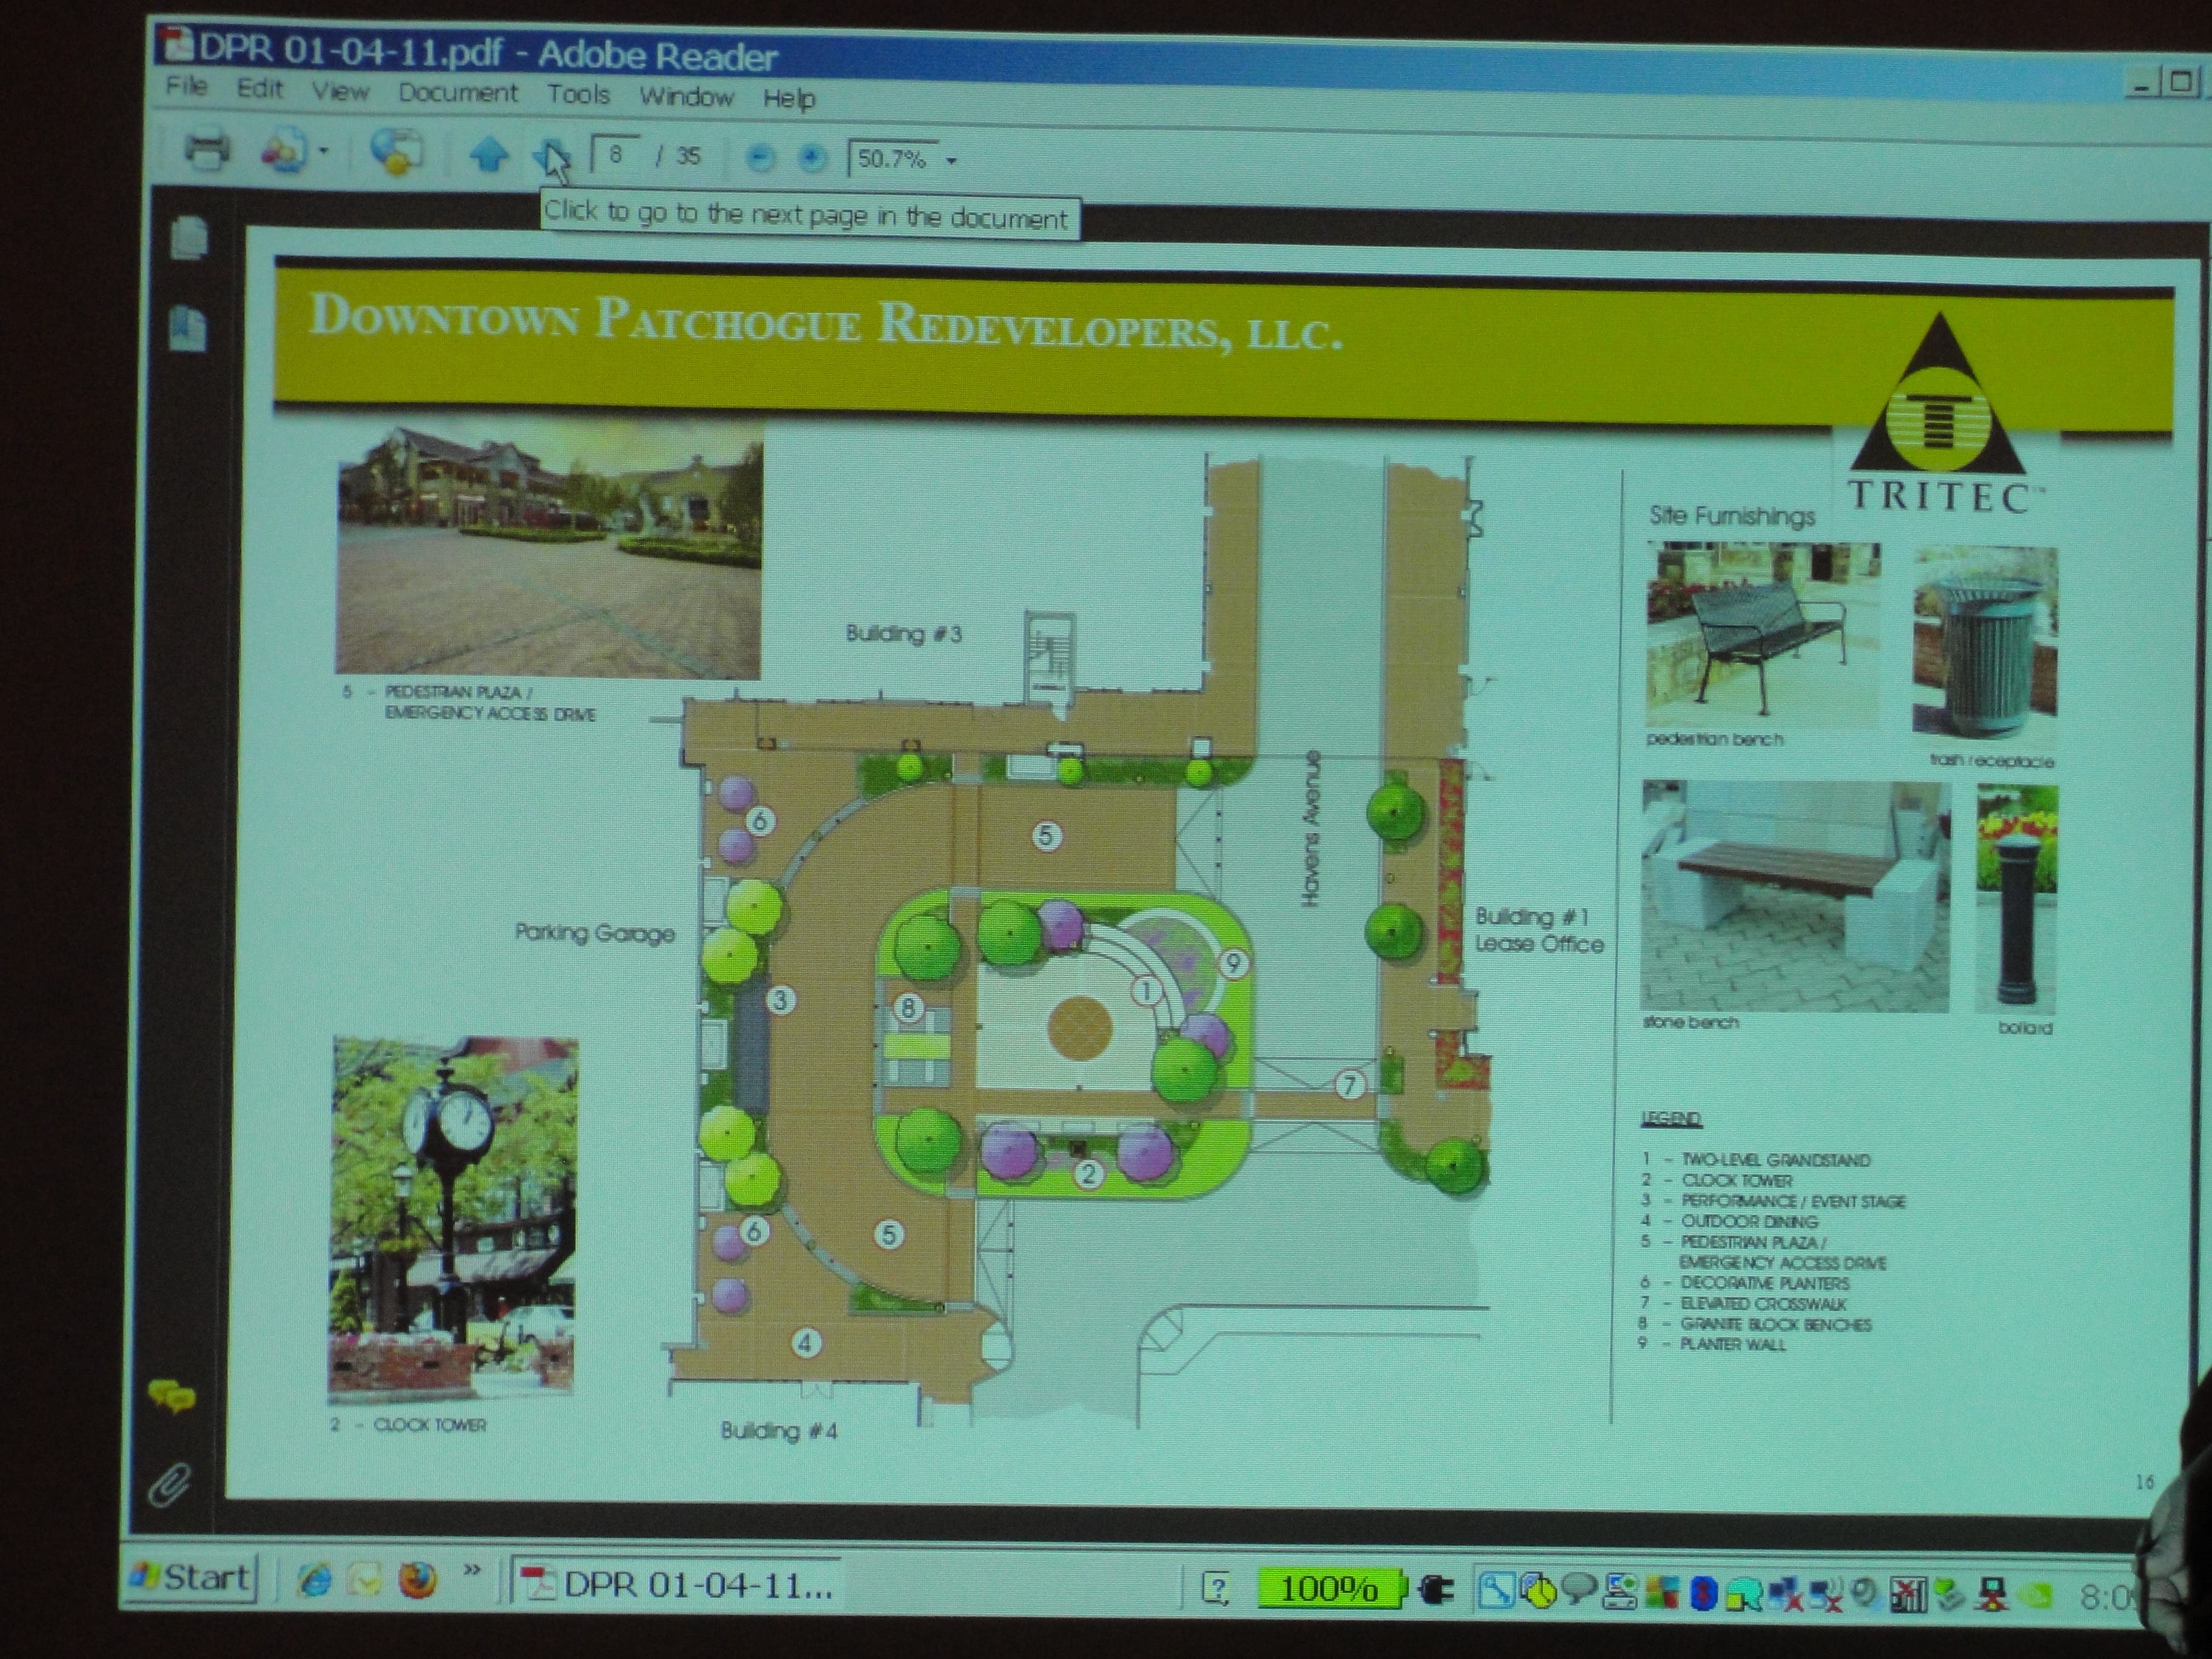The height and width of the screenshot is (1659, 2212).
Task: Click legend entry 'OUTDOOR DINING'
Action: point(1749,1221)
